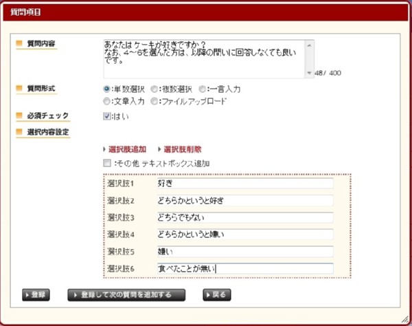Toggle the 必須チェック はい checkbox

106,116
